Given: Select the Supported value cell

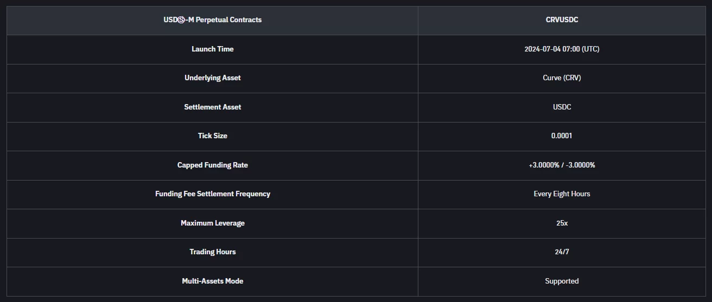Looking at the screenshot, I should click(x=562, y=281).
